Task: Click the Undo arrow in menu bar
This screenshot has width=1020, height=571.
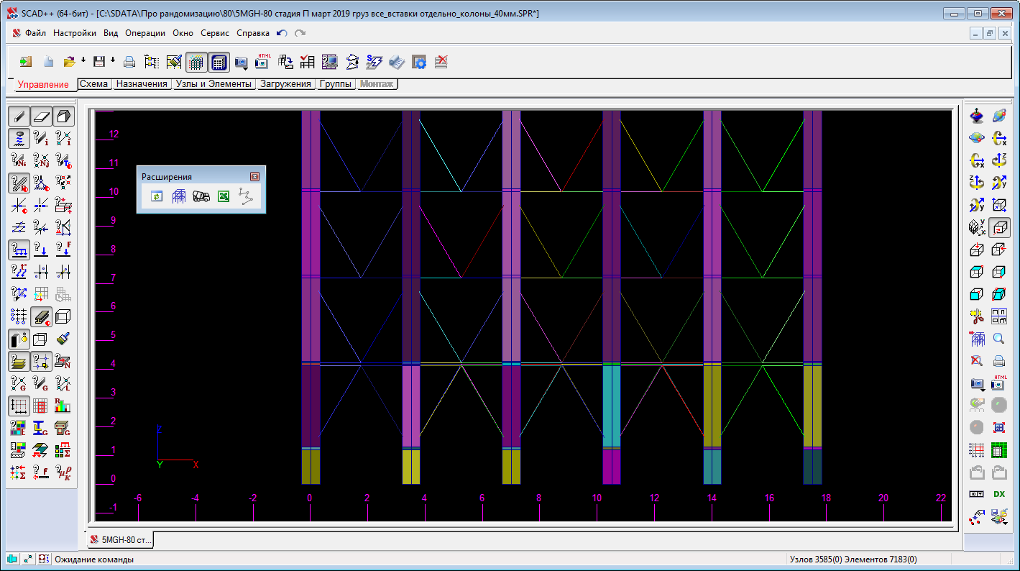Action: click(282, 33)
